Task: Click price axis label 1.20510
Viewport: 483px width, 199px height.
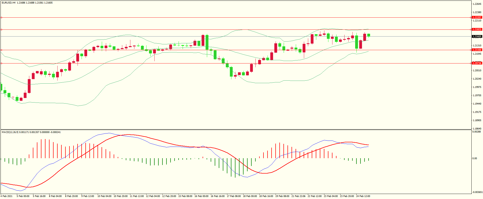Action: pos(477,71)
